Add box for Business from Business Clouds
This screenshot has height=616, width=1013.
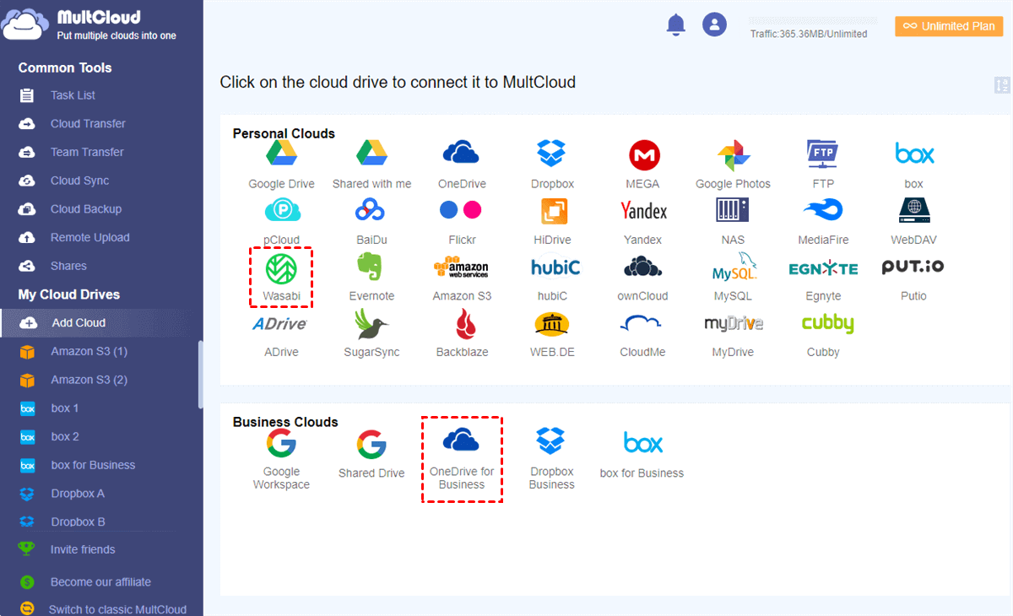tap(643, 442)
